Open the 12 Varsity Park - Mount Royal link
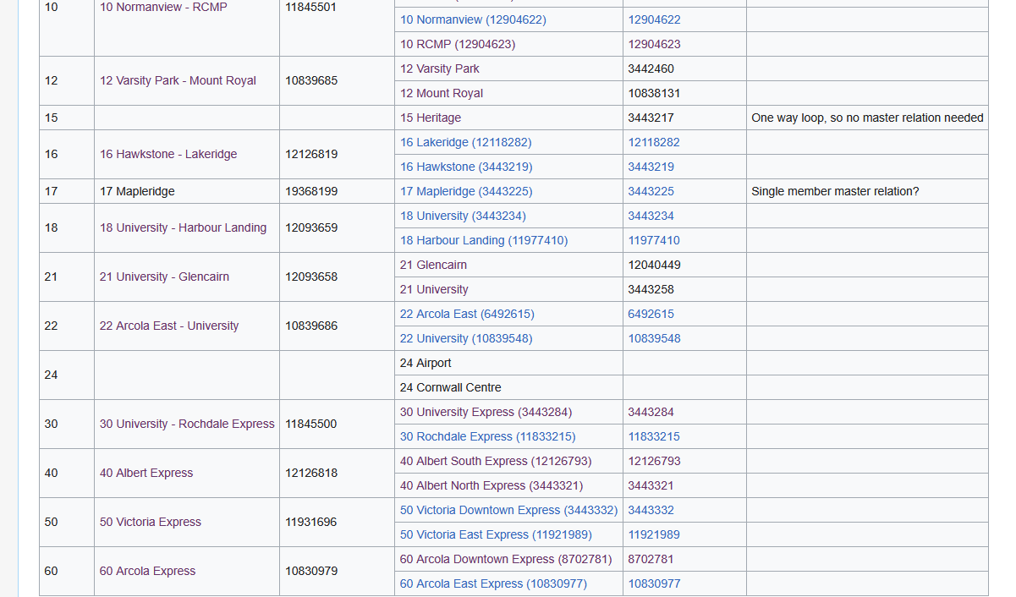The height and width of the screenshot is (597, 1016). (177, 80)
